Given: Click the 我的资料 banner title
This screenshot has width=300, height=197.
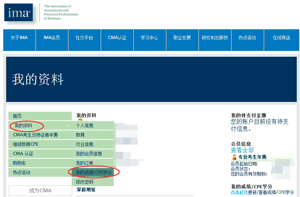Looking at the screenshot, I should (x=38, y=79).
